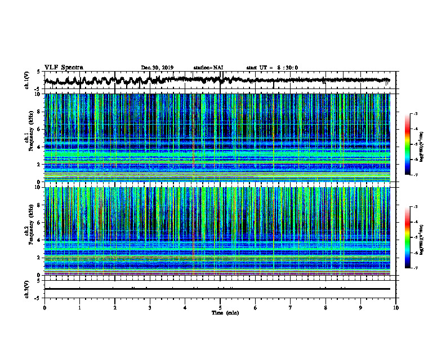Viewport: 446px width, 345px height.
Task: Click the ch.2 PSD color scale bar
Action: click(407, 237)
